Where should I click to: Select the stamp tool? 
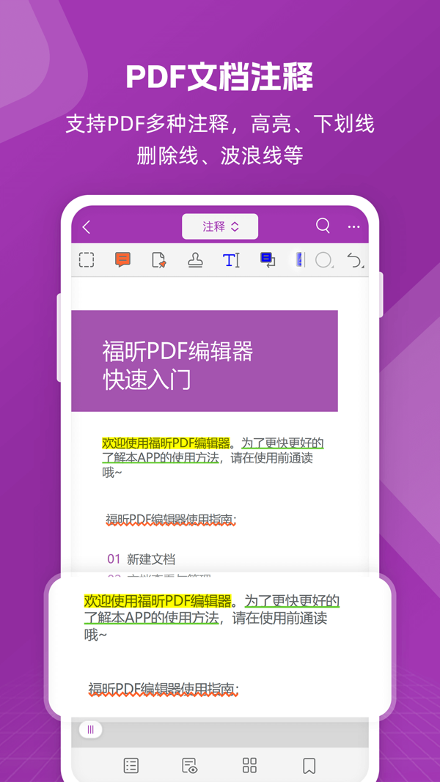pos(195,260)
